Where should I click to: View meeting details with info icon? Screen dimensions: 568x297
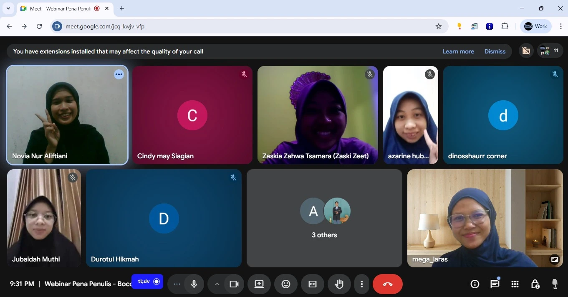click(x=475, y=284)
